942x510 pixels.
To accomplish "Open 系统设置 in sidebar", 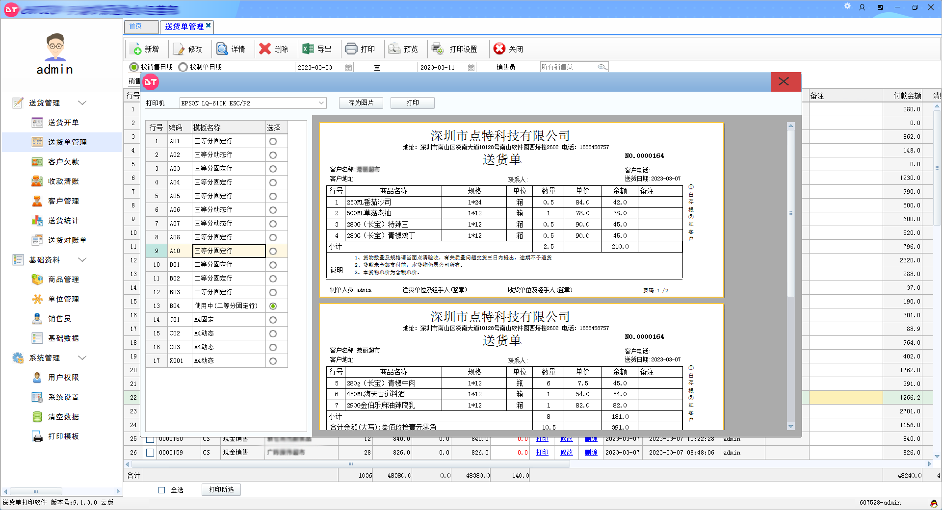I will point(63,397).
